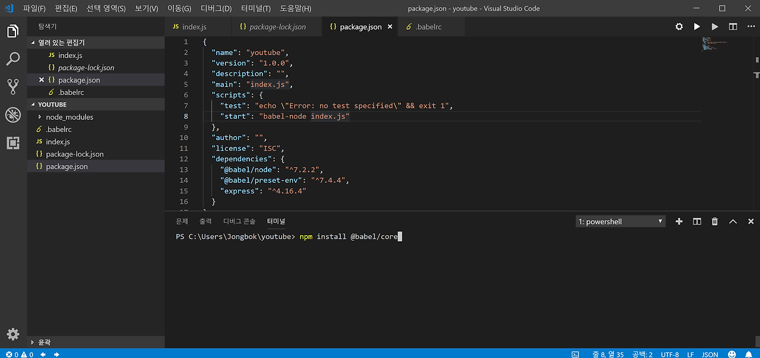Click the VS Code logo in title bar

click(9, 8)
